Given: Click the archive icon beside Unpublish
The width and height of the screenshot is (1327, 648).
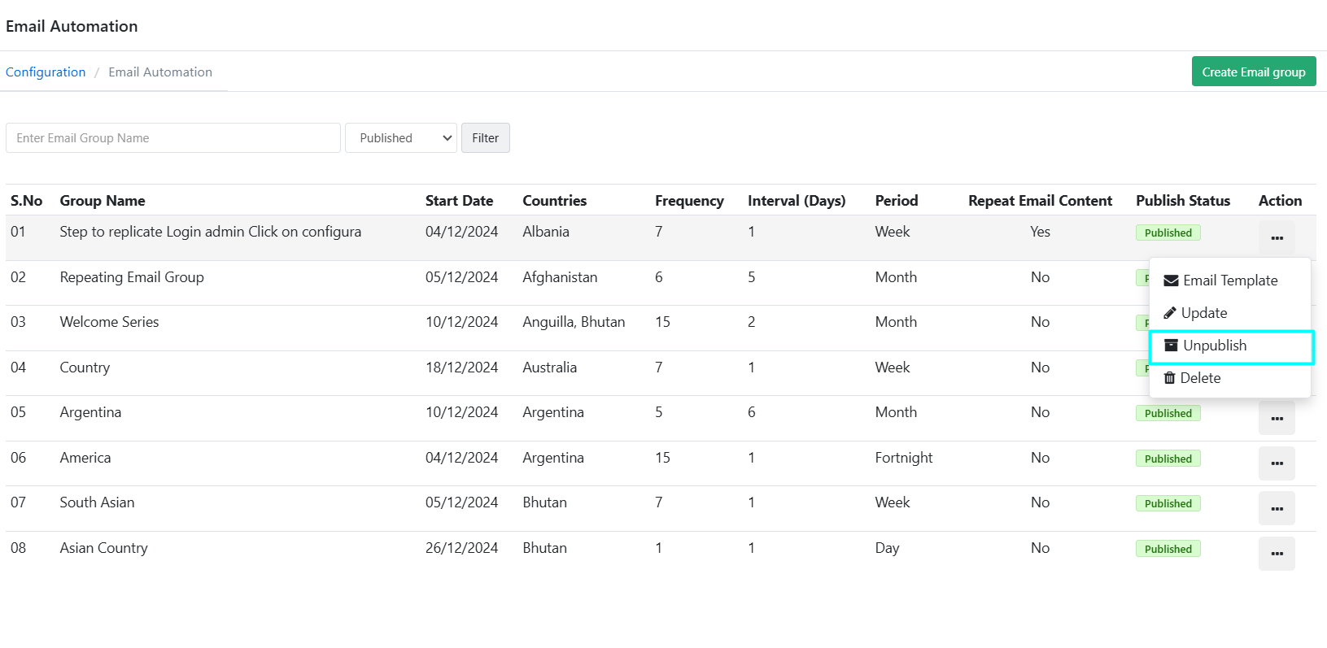Looking at the screenshot, I should 1171,346.
